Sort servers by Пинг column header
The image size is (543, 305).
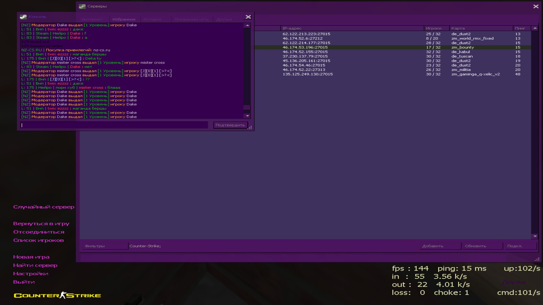click(x=520, y=28)
